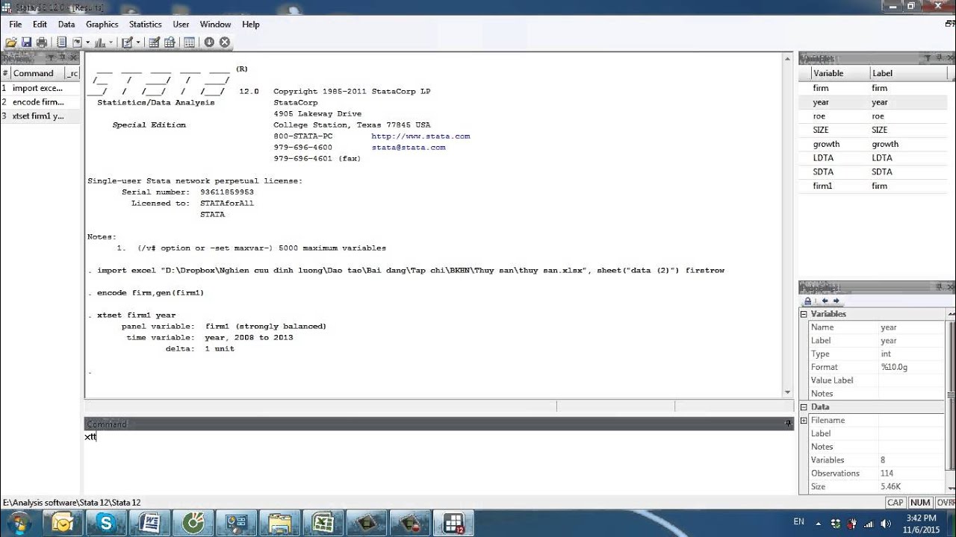This screenshot has height=537, width=956.
Task: Click the _rc column header in Review
Action: (72, 73)
